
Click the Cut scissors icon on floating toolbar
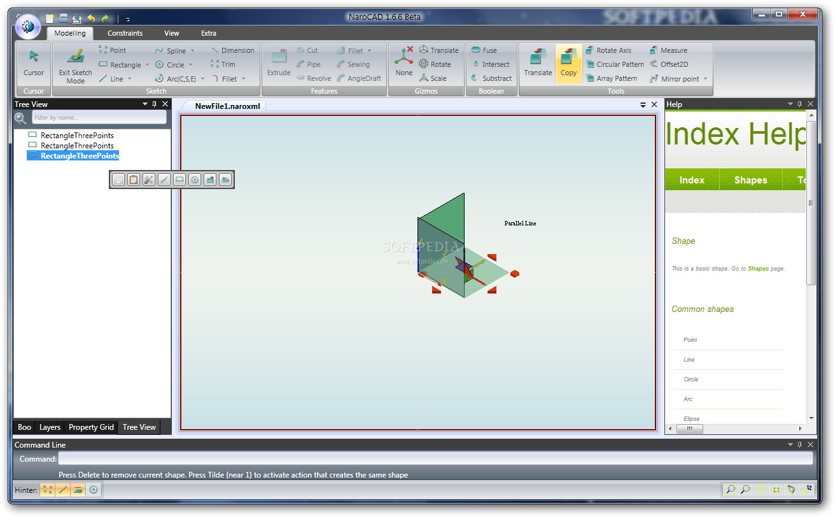point(149,180)
